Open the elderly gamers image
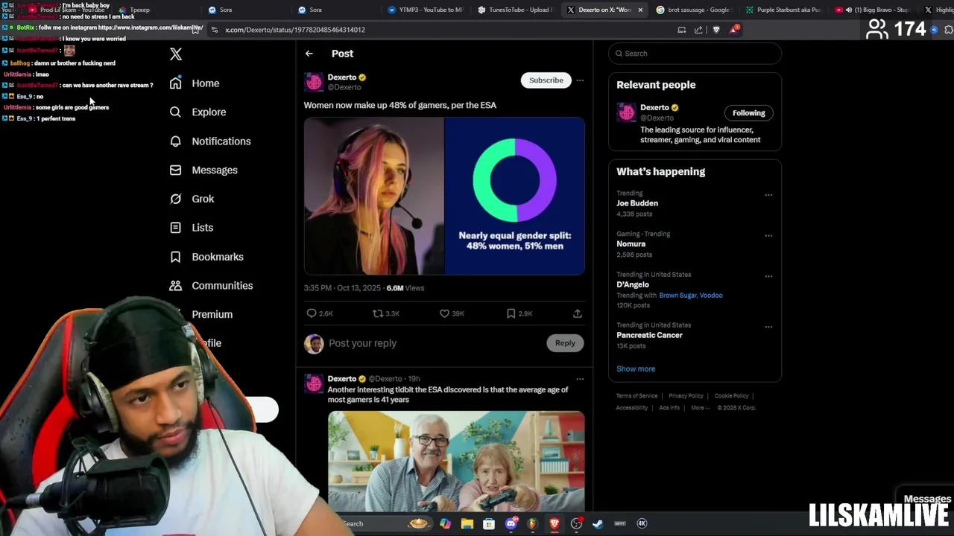The width and height of the screenshot is (954, 536). (456, 462)
